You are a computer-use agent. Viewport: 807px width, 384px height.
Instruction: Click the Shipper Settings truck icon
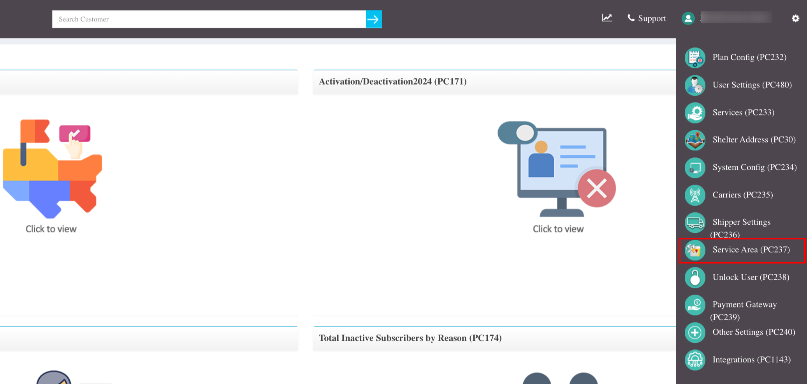(695, 222)
